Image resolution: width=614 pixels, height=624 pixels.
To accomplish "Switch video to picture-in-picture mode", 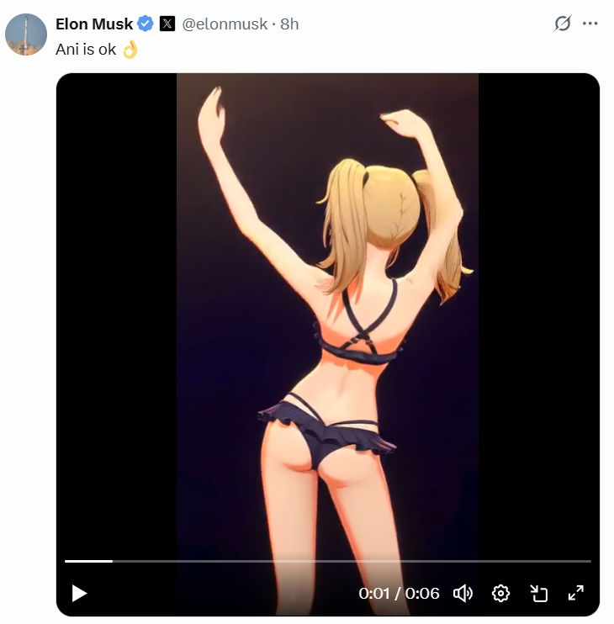I will coord(539,594).
